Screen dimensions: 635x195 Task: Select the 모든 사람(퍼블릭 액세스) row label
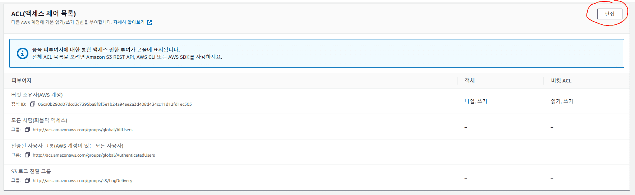coord(39,120)
